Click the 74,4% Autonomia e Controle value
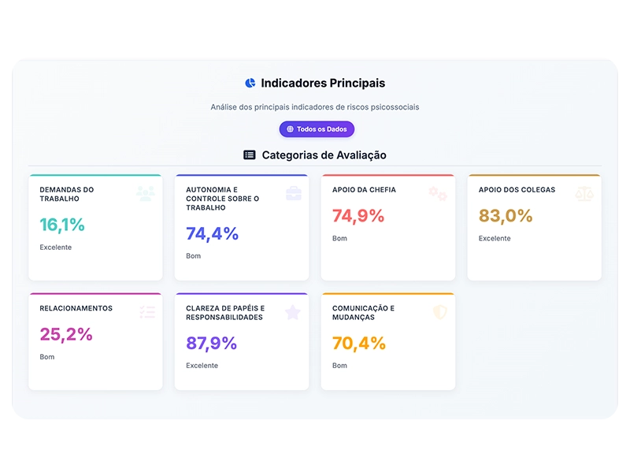The image size is (630, 469). click(x=212, y=233)
